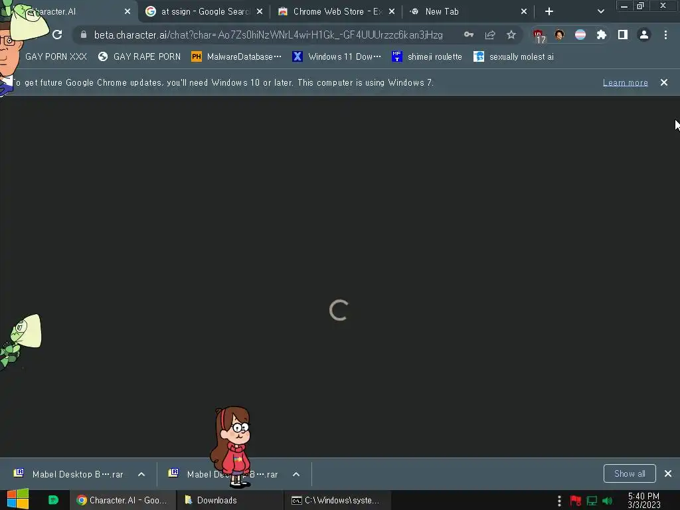Show hidden system tray icons
This screenshot has height=510, width=680.
point(559,501)
